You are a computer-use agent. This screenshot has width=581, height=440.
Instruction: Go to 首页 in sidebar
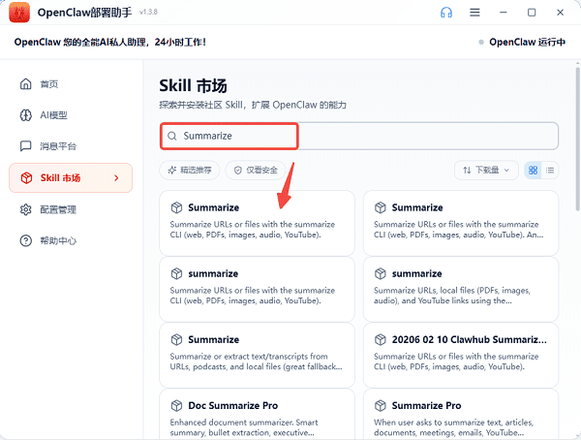[x=71, y=84]
